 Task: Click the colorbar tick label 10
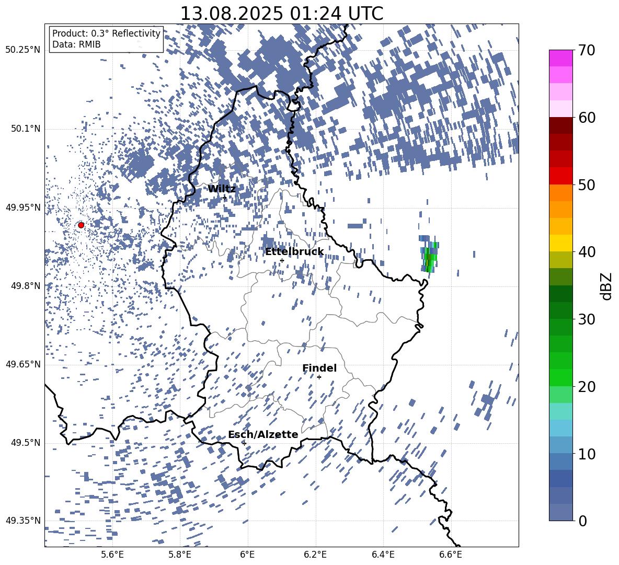(586, 453)
